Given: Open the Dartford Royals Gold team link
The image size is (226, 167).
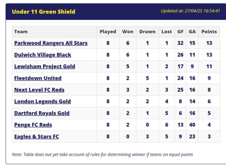Looking at the screenshot, I should [42, 113].
